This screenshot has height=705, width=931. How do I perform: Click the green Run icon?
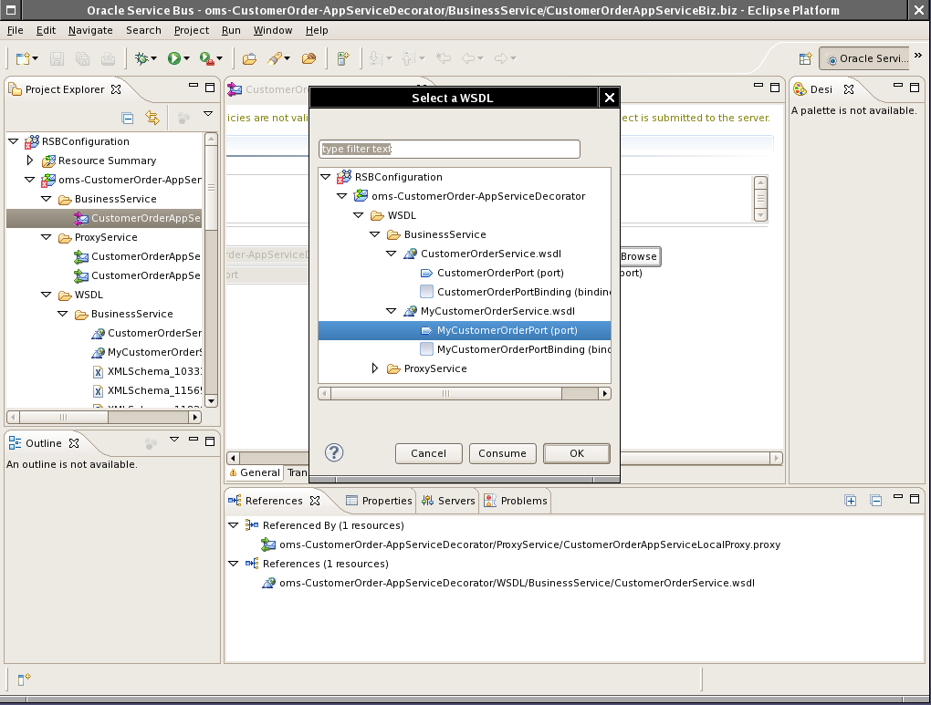[x=174, y=58]
